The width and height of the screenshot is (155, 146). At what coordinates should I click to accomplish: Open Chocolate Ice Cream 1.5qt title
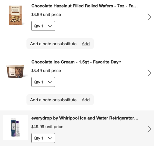coord(76,62)
